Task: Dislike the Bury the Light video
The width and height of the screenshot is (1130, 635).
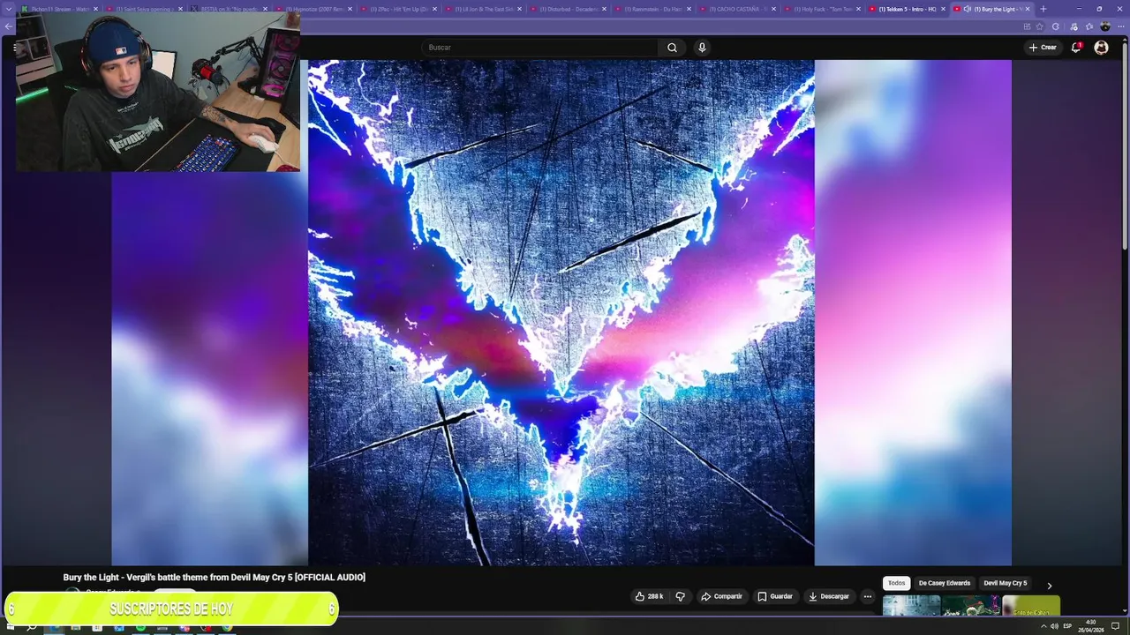Action: [680, 596]
